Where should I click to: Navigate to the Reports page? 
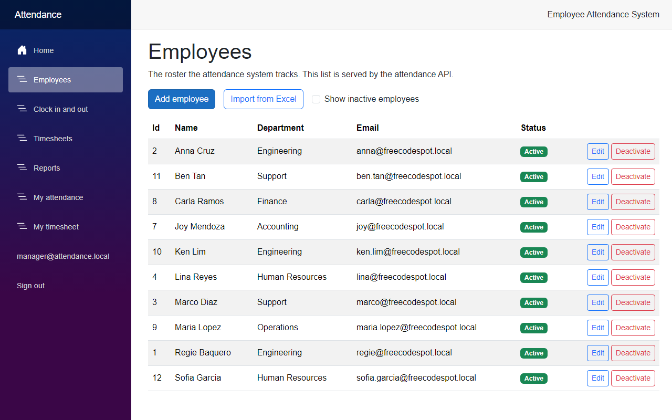pyautogui.click(x=66, y=168)
